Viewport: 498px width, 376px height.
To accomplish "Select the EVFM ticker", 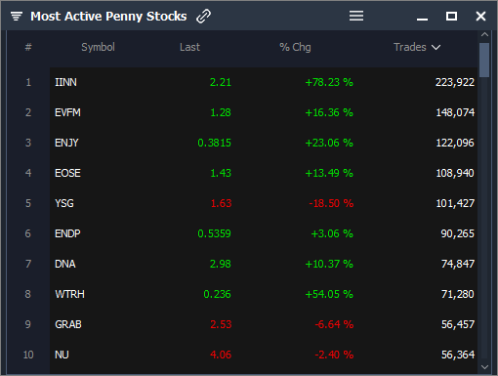I will coord(67,112).
